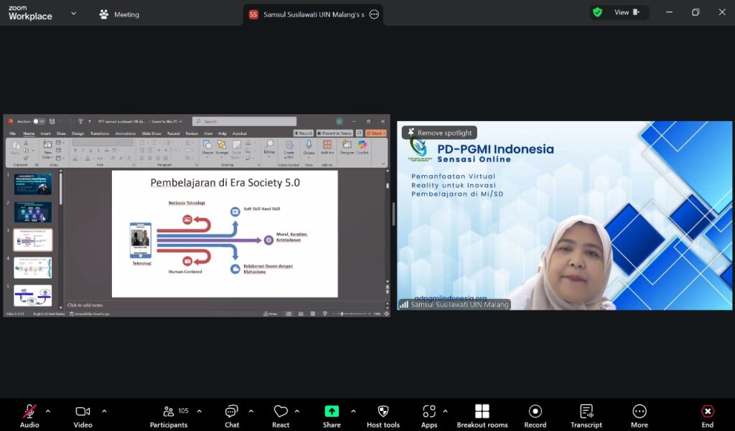Expand the Audio options caret

48,411
